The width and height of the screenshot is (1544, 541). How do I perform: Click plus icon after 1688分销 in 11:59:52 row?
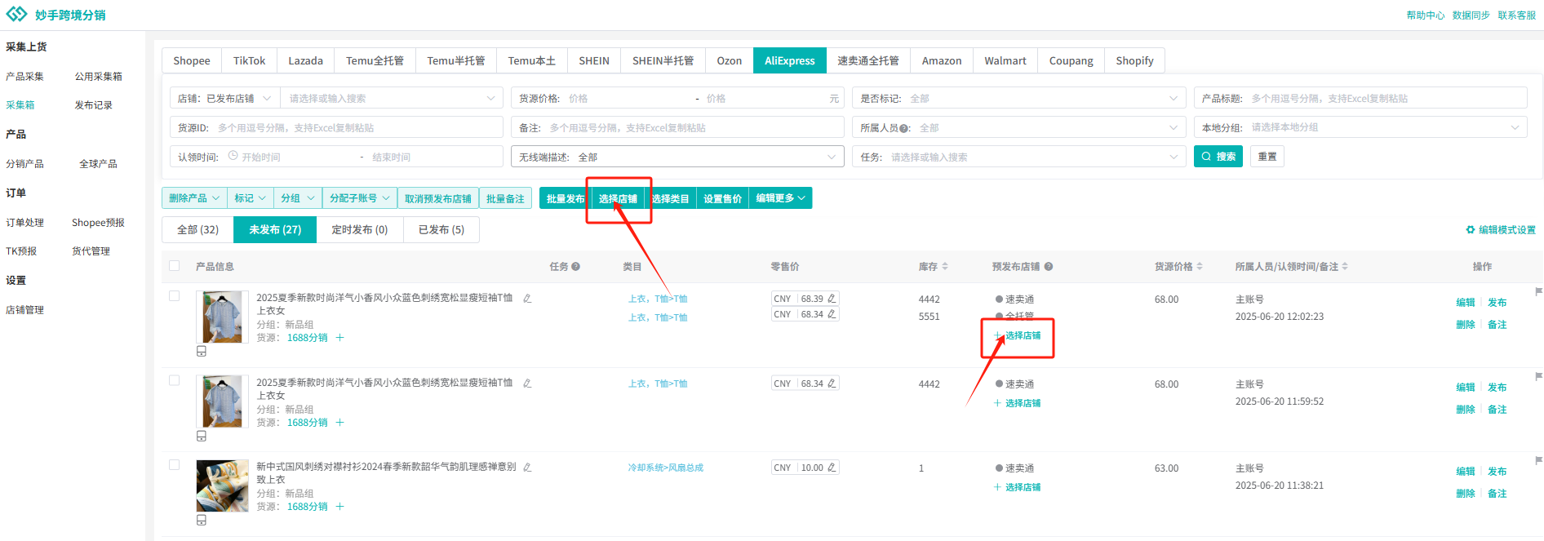point(340,423)
